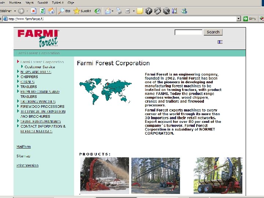Viewport: 264px width, 198px height.
Task: Open NEWS AND PRESS link
Action: pos(36,72)
